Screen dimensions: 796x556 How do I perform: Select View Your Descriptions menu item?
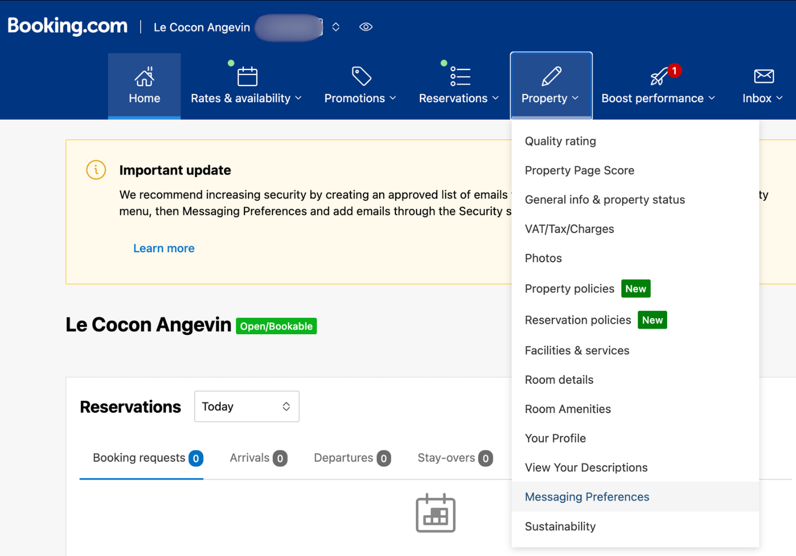click(x=635, y=468)
